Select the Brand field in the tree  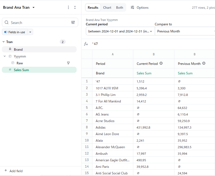(x=39, y=49)
